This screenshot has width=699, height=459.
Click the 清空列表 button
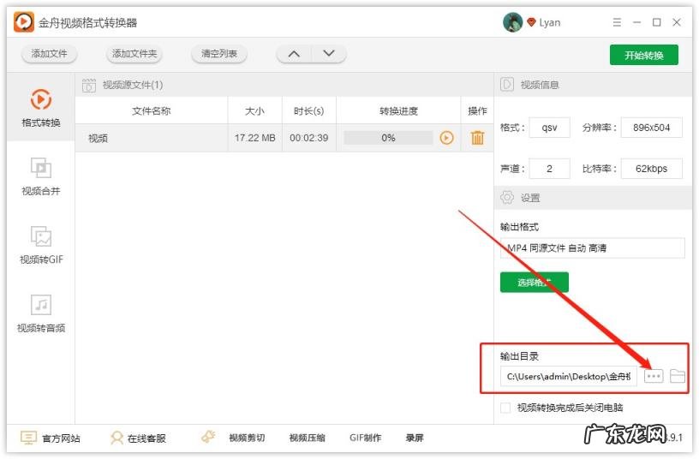(x=219, y=54)
